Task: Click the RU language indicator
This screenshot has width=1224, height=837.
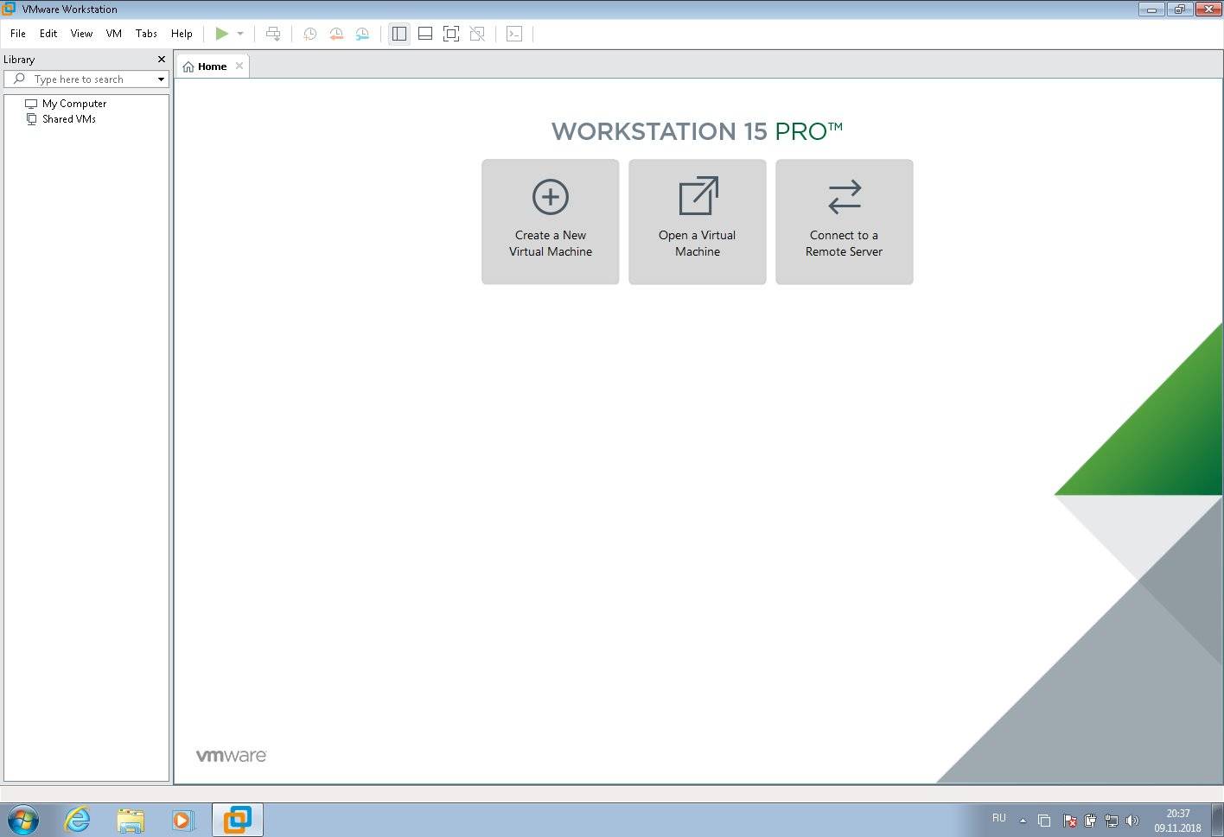Action: [999, 818]
